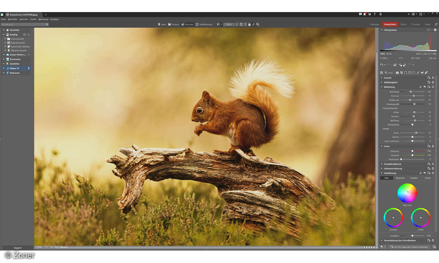
Task: Click the zoom lock icon in toolbar
Action: coord(249,24)
